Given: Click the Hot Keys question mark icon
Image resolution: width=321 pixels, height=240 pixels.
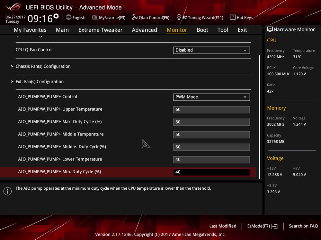Looking at the screenshot, I should point(233,17).
